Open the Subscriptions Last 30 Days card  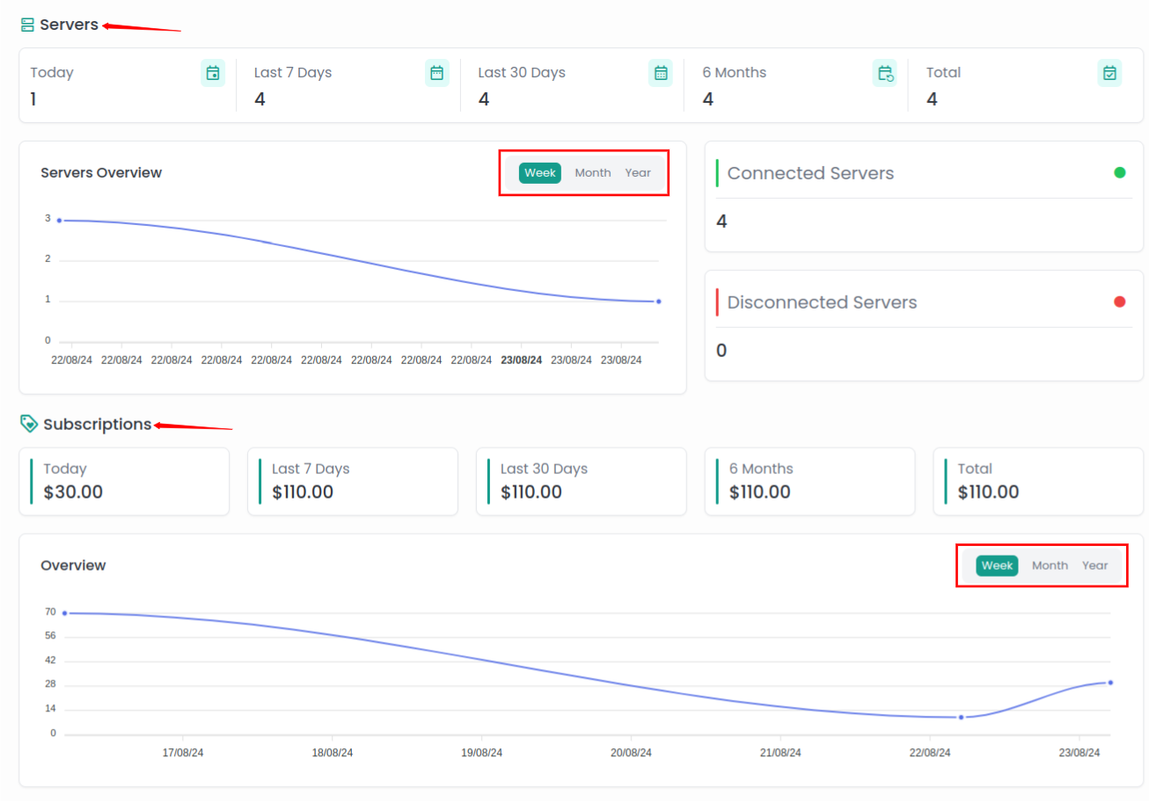coord(582,482)
